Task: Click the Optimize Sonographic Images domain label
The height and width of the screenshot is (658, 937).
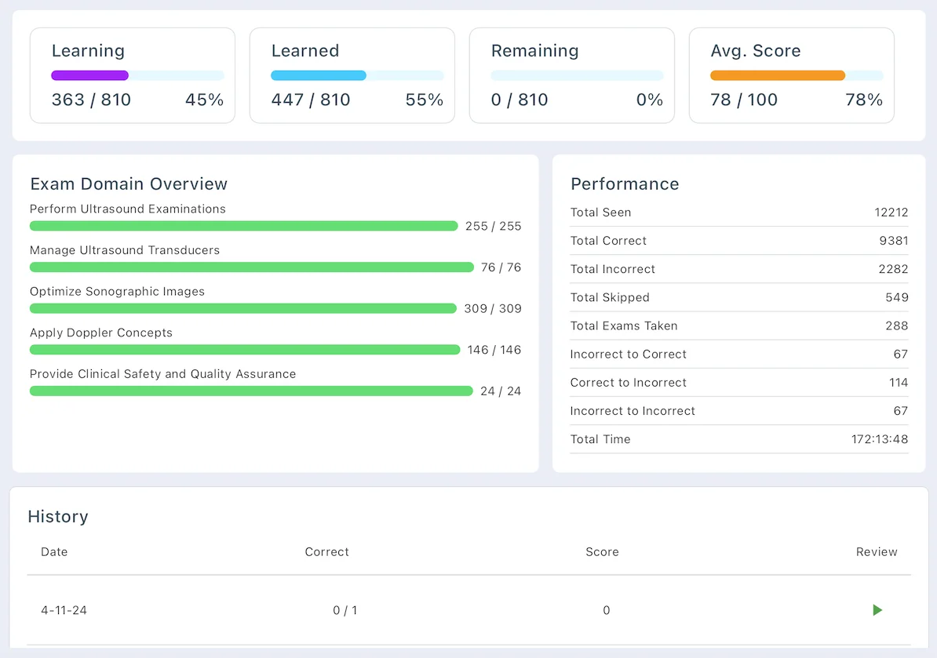Action: point(117,291)
